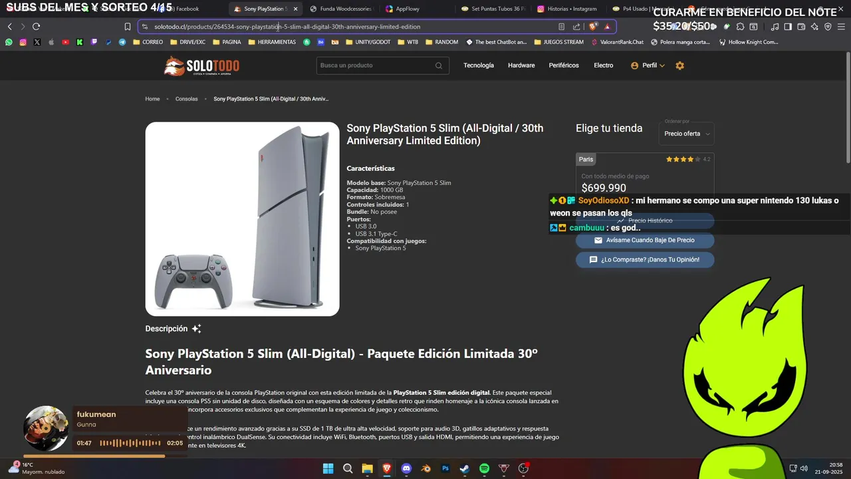Open Photoshop from the taskbar
The image size is (851, 479).
pos(445,468)
